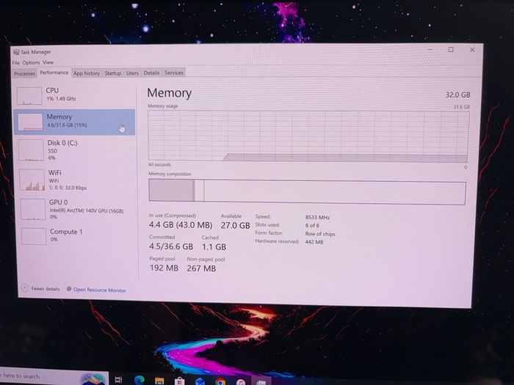
Task: Open the WiFi performance view
Action: (76, 180)
